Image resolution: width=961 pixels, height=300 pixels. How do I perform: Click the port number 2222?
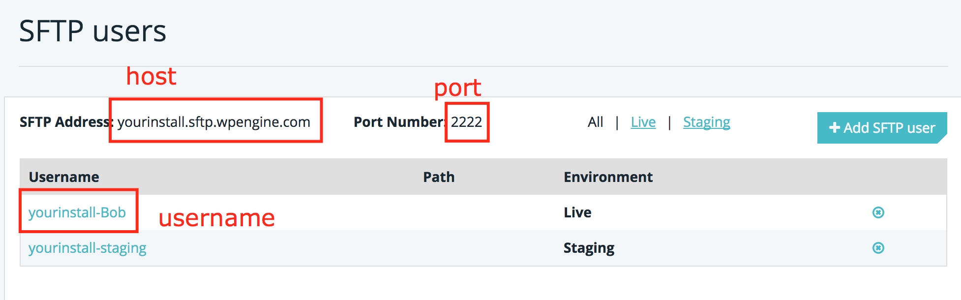pyautogui.click(x=466, y=122)
